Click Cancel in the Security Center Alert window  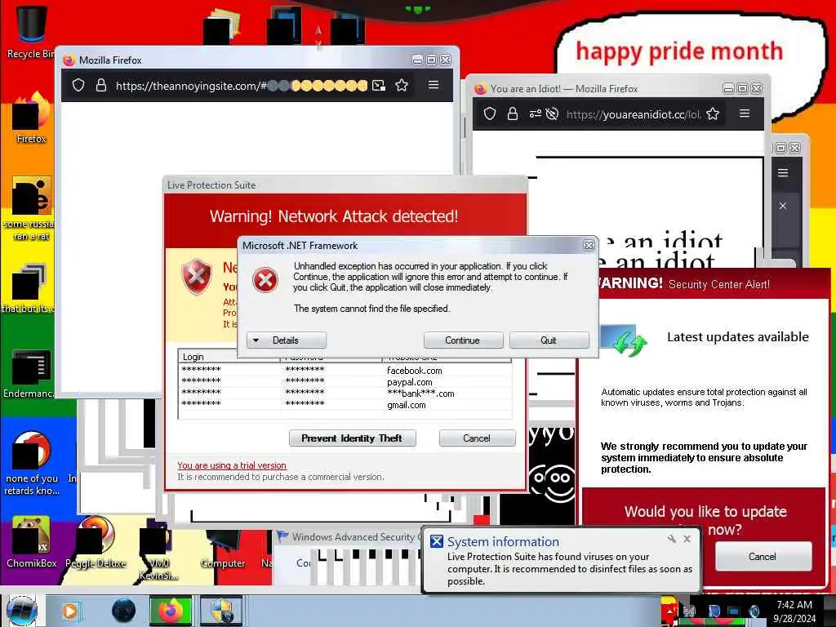click(763, 557)
